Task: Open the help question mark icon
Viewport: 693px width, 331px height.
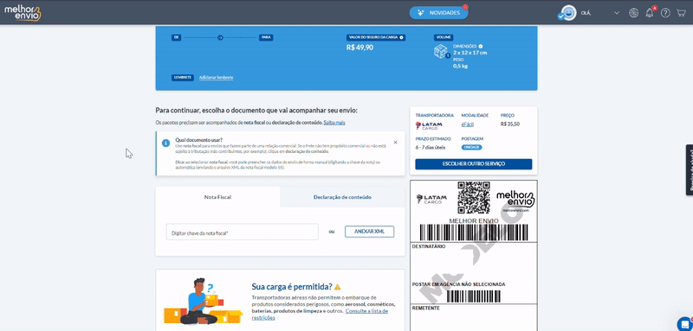Action: coord(665,13)
